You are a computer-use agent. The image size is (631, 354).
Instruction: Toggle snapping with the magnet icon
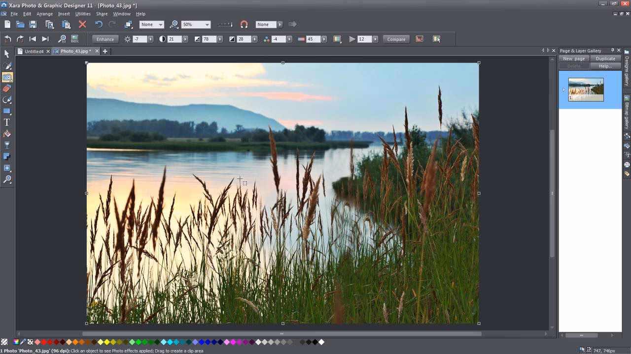click(x=244, y=24)
